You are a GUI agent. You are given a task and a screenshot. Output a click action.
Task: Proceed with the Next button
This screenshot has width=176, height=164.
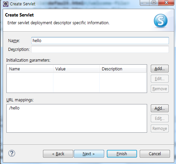89,154
